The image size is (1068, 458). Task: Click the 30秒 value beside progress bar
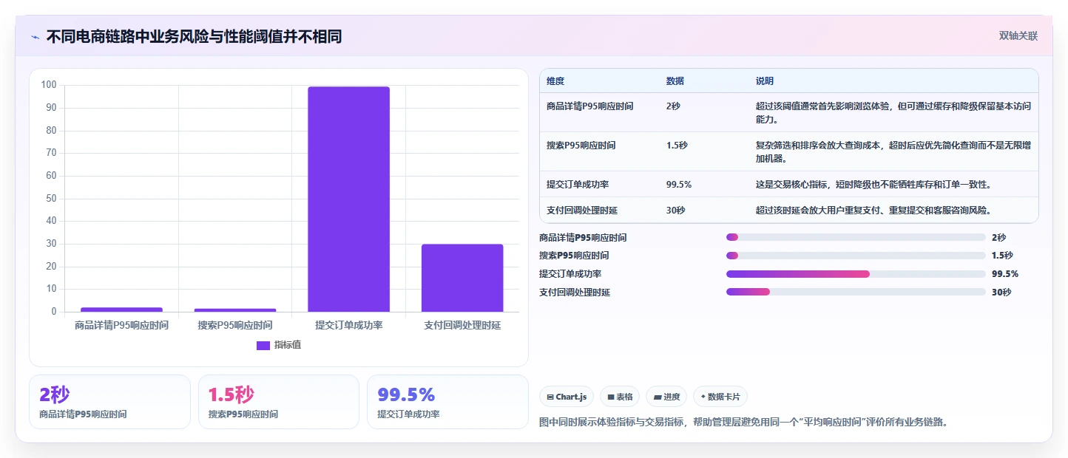(x=1001, y=293)
